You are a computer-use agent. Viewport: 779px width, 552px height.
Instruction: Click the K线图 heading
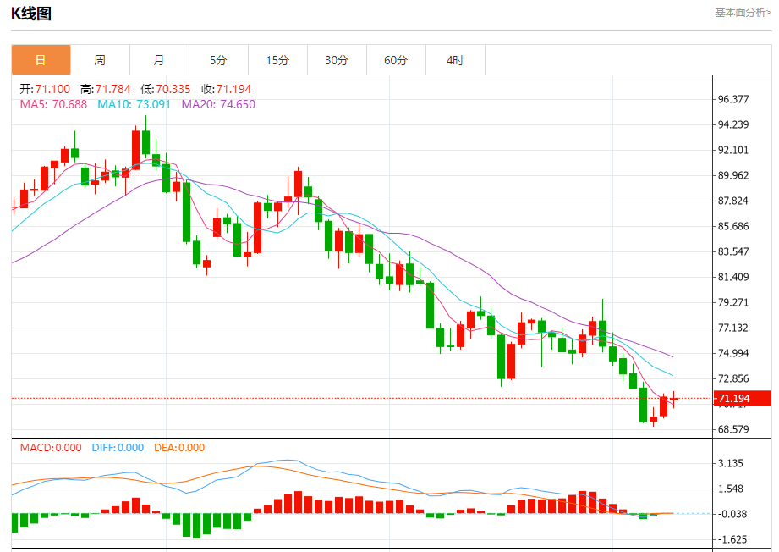pyautogui.click(x=31, y=14)
